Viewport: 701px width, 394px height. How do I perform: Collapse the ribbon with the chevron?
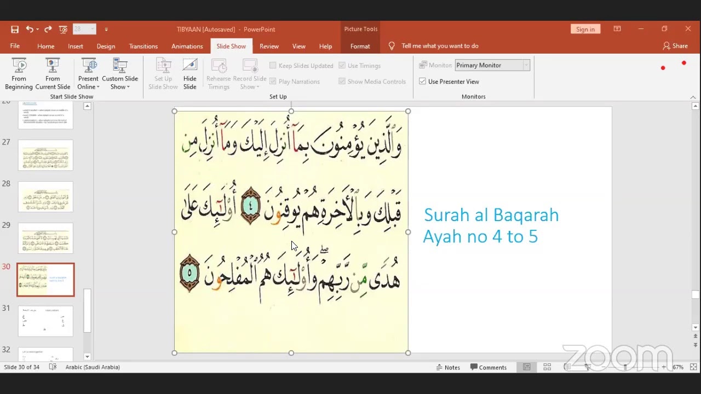point(693,97)
